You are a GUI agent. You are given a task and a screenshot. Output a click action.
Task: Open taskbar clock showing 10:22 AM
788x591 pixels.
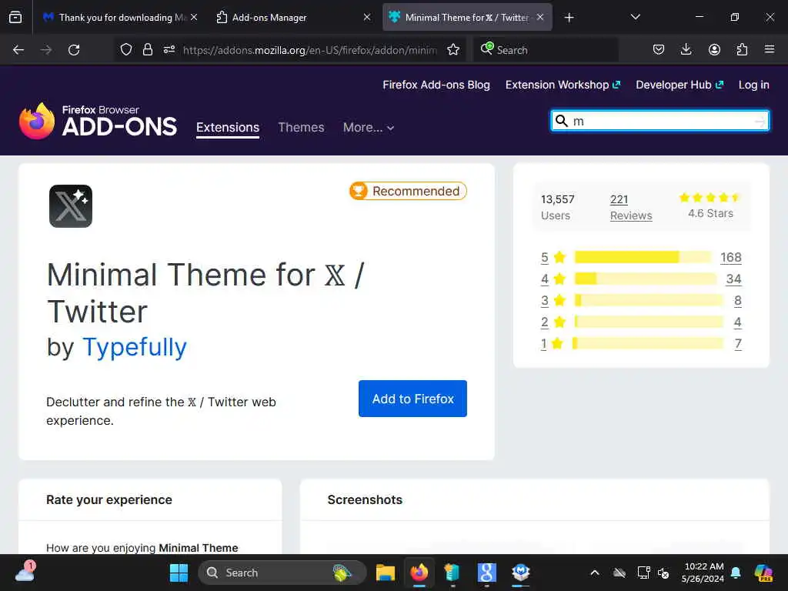click(703, 573)
